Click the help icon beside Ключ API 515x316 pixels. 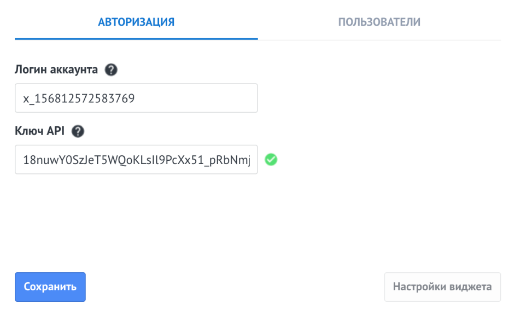[79, 131]
